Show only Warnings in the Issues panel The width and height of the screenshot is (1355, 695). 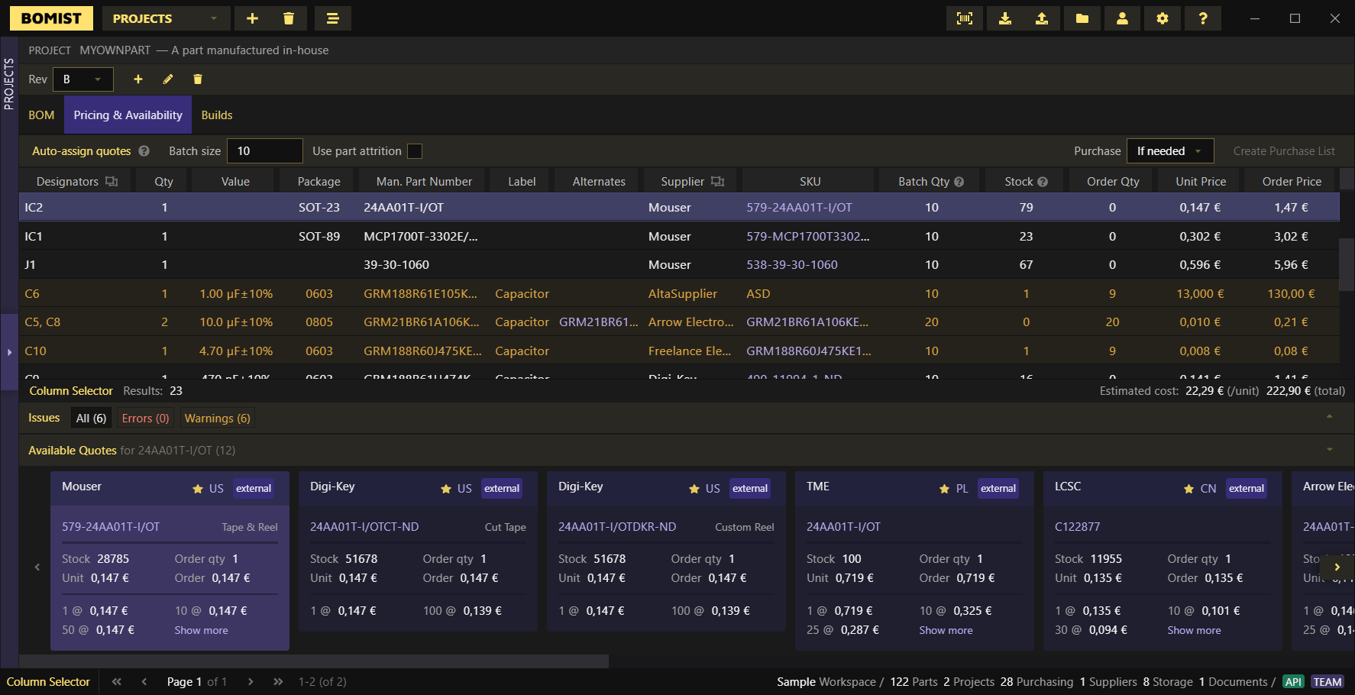[217, 418]
